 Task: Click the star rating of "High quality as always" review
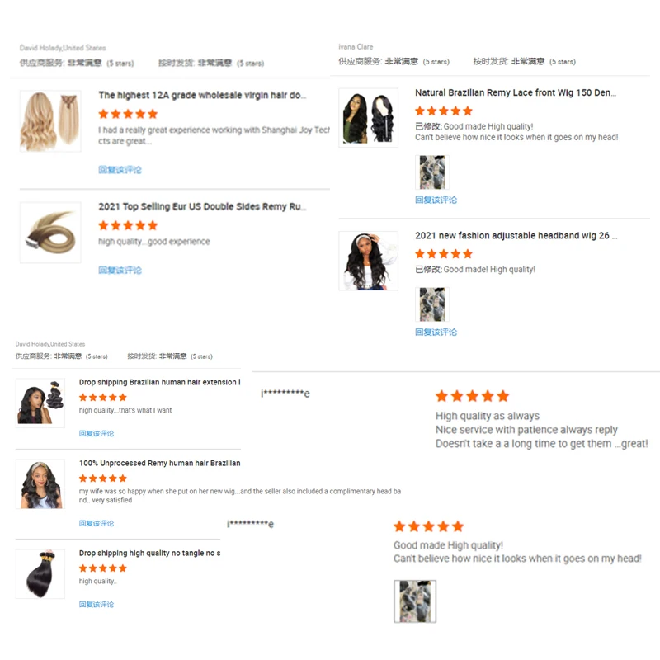472,396
